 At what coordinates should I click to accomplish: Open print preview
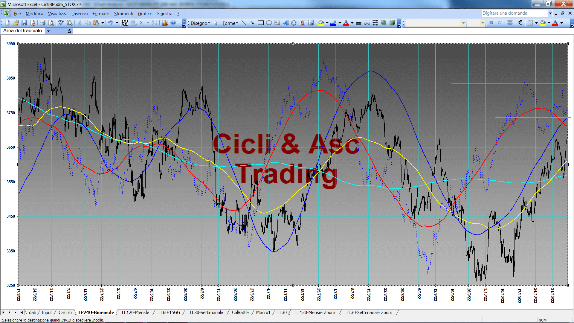point(51,23)
